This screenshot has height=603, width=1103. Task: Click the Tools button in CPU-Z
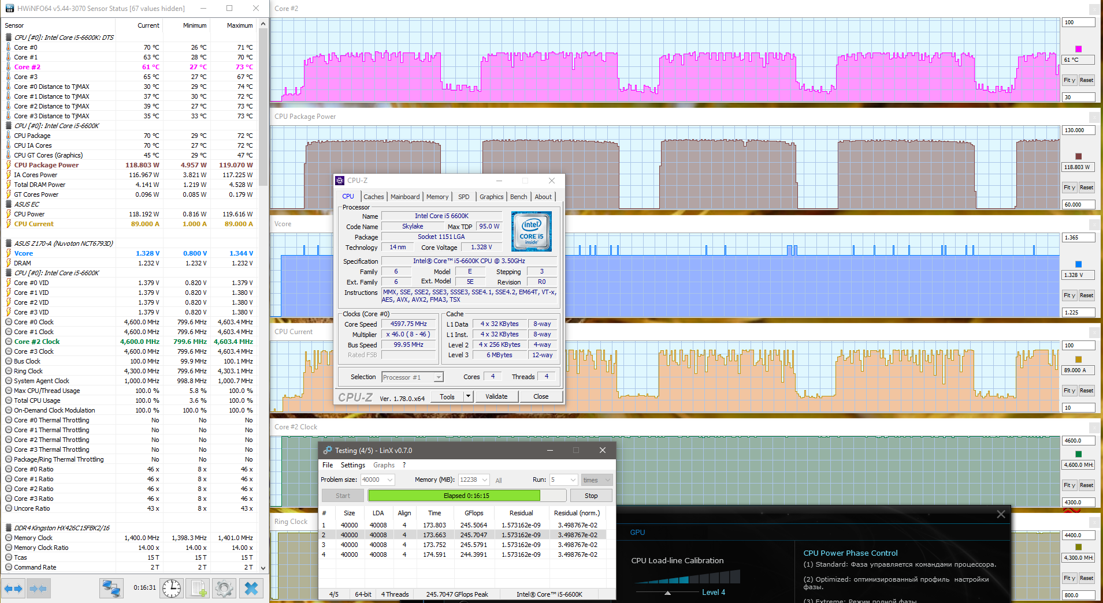pos(447,396)
